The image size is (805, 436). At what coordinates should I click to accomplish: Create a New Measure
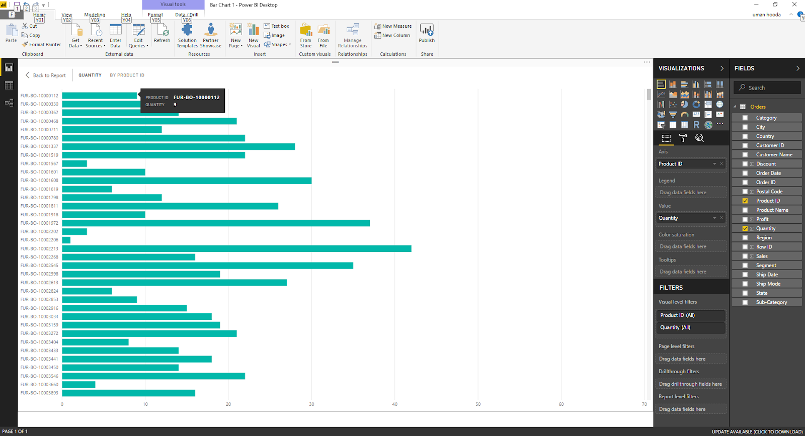tap(393, 26)
